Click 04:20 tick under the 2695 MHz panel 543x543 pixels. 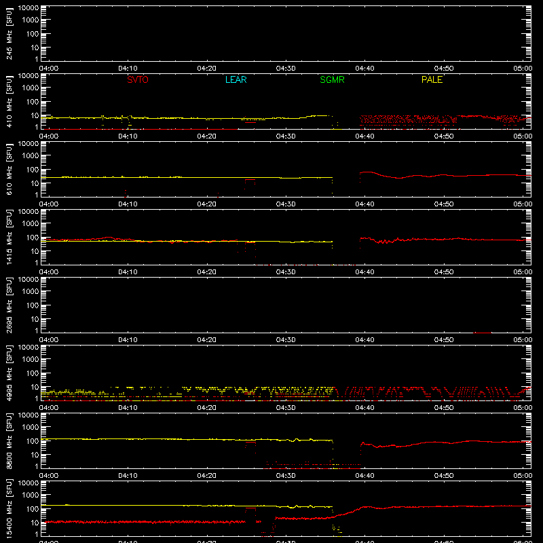pos(207,340)
